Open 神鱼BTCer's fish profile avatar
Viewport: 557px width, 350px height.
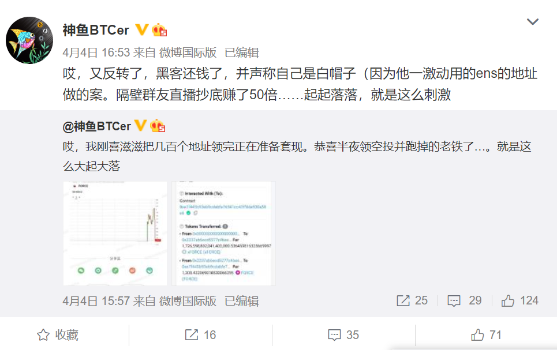[x=29, y=40]
